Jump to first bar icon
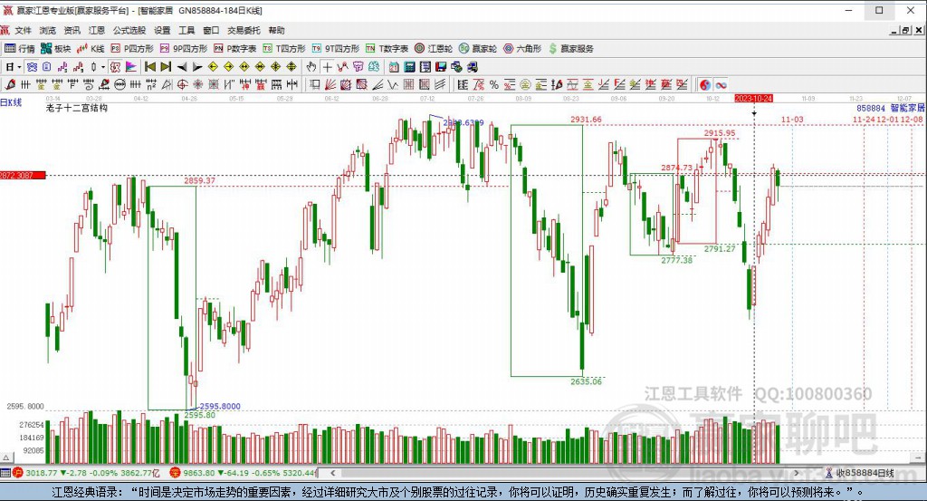This screenshot has height=501, width=927. point(150,67)
